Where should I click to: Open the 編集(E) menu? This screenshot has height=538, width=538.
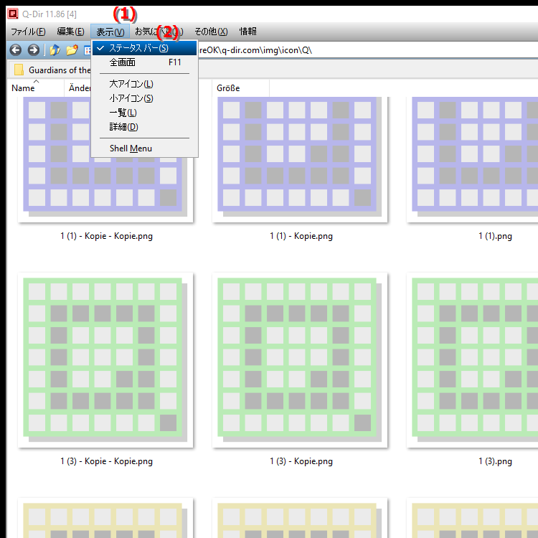pyautogui.click(x=70, y=32)
